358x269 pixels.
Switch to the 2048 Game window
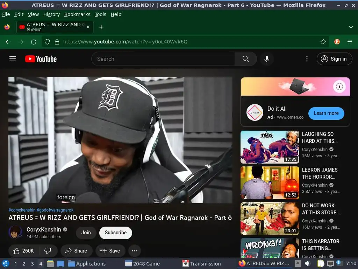coord(143,263)
